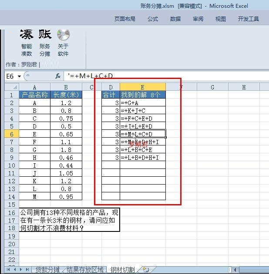The image size is (269, 274).
Task: Select row 6 header
Action: [x=12, y=134]
